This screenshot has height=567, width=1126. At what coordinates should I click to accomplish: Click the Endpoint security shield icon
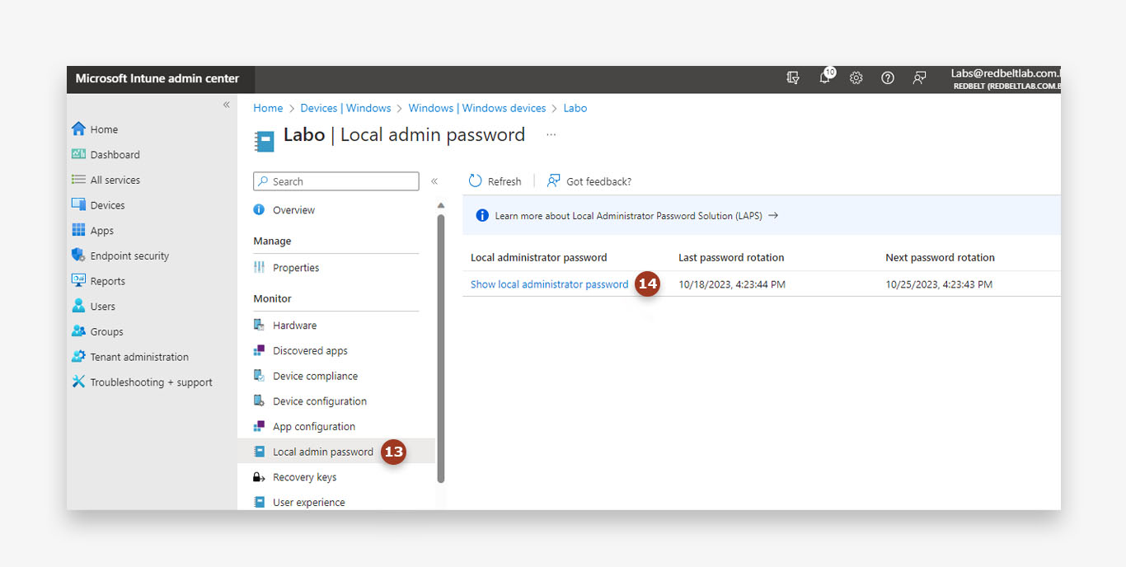[78, 255]
